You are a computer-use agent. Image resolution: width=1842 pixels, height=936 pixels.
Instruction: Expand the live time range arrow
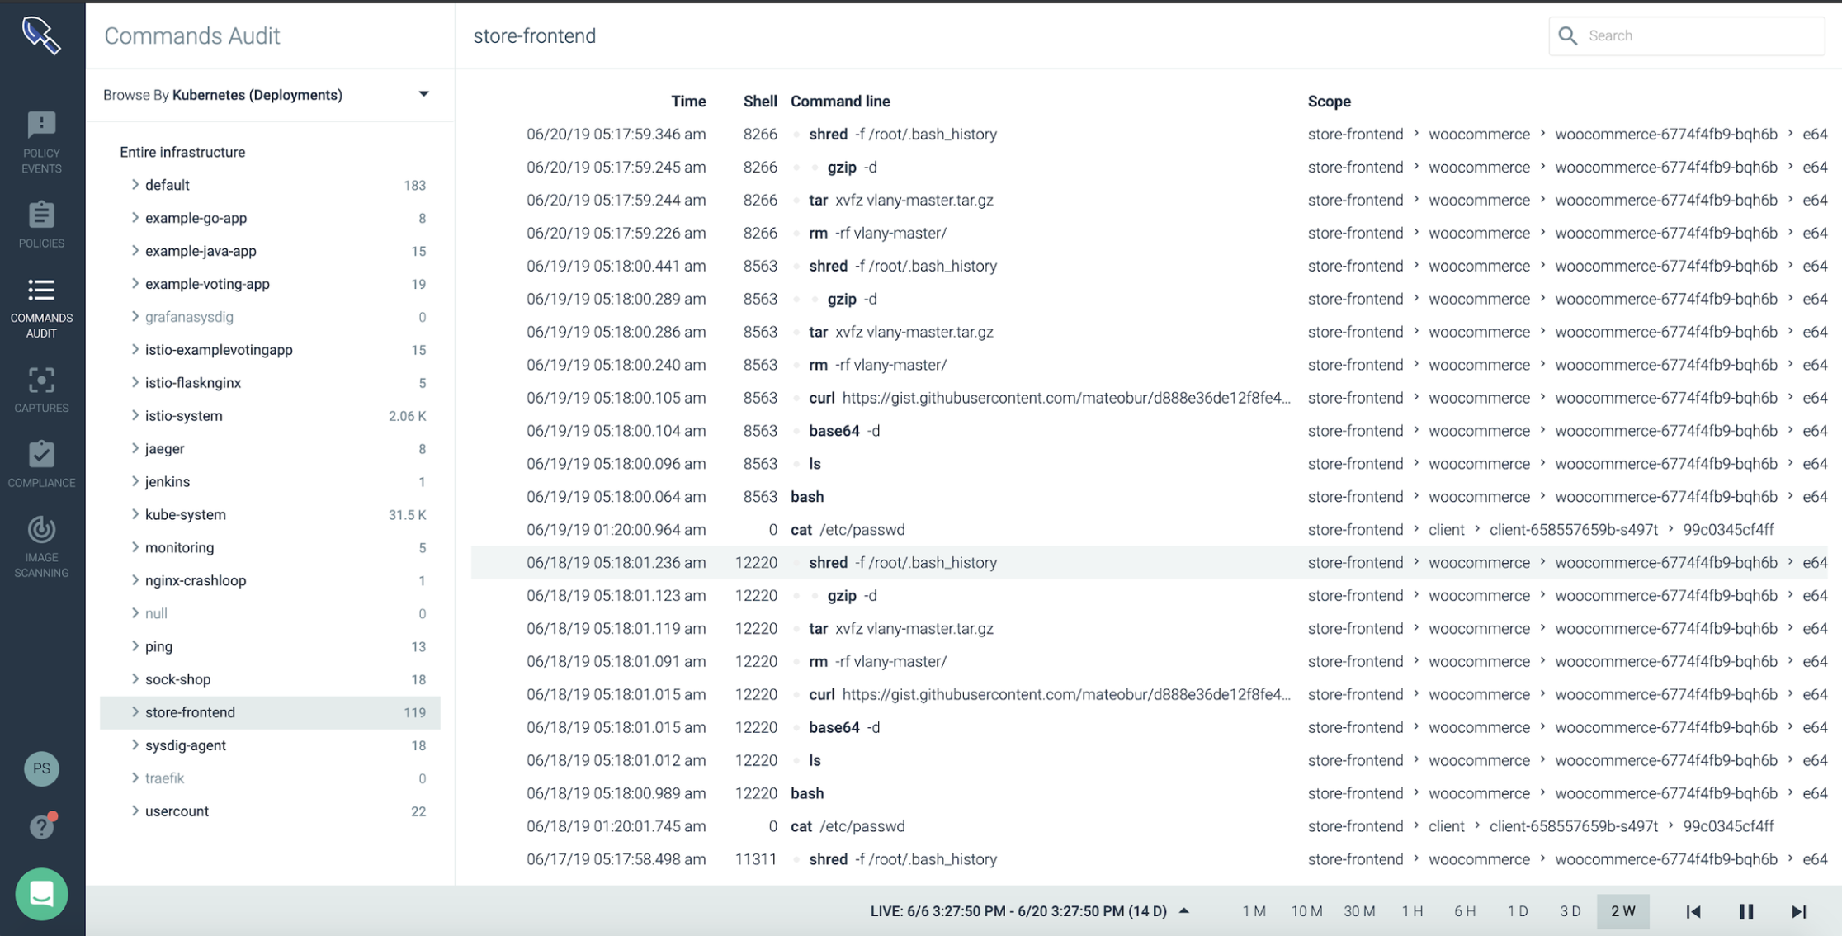click(x=1184, y=910)
